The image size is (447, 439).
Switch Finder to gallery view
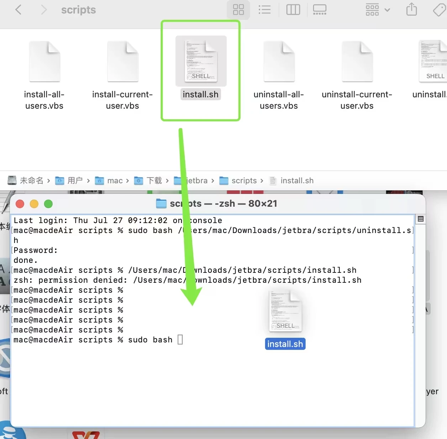pyautogui.click(x=320, y=10)
